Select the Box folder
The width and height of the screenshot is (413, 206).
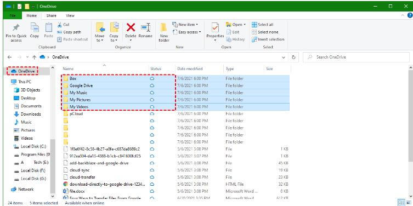coord(176,78)
